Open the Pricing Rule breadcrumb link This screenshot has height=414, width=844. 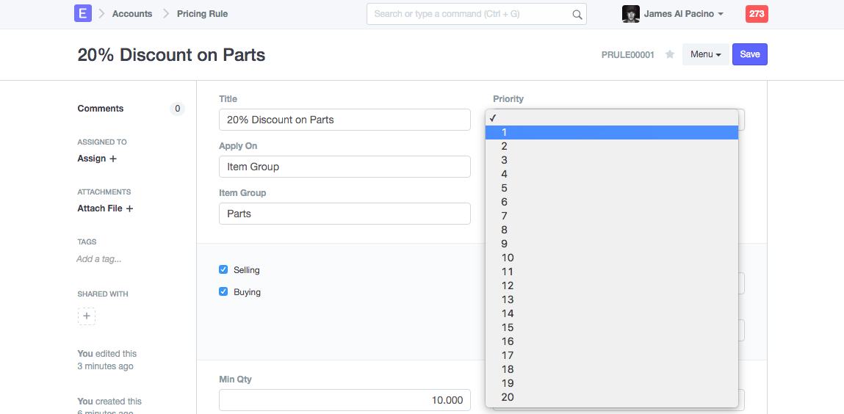pos(202,14)
